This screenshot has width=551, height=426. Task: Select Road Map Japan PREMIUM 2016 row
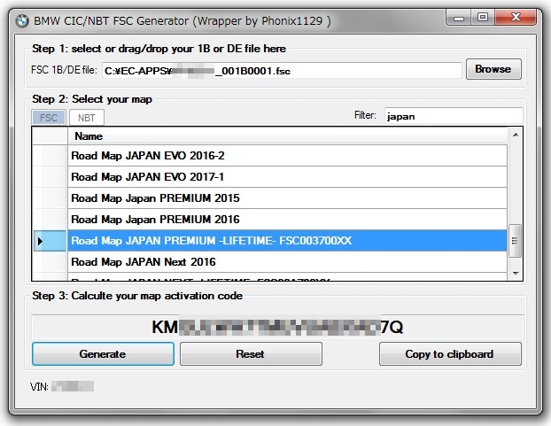coord(287,220)
